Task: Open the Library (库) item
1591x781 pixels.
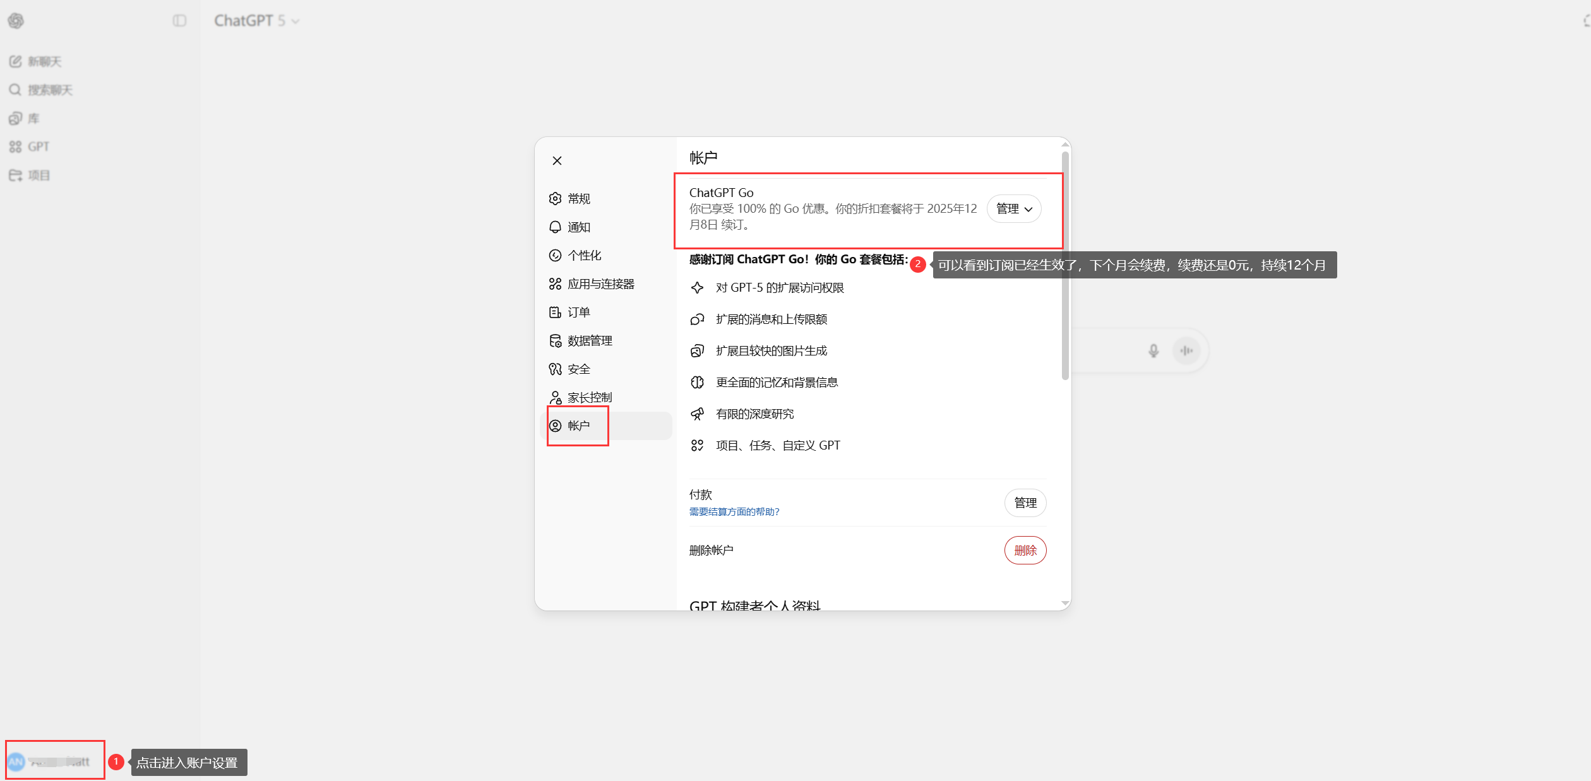Action: pyautogui.click(x=25, y=118)
